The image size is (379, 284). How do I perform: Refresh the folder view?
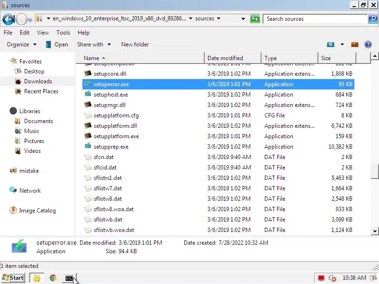pyautogui.click(x=255, y=19)
